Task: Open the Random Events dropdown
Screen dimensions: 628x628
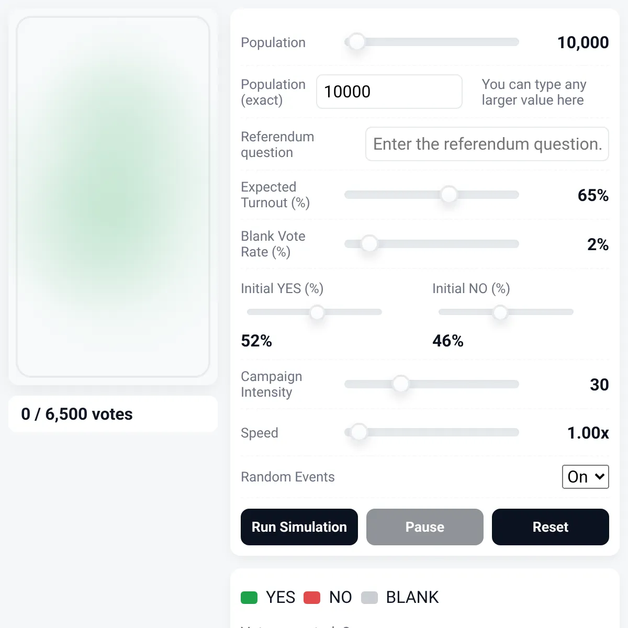Action: tap(586, 477)
